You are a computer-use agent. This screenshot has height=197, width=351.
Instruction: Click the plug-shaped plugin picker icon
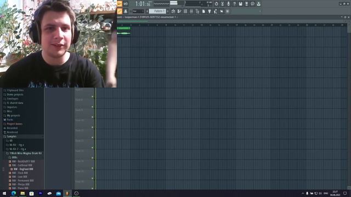(x=210, y=11)
